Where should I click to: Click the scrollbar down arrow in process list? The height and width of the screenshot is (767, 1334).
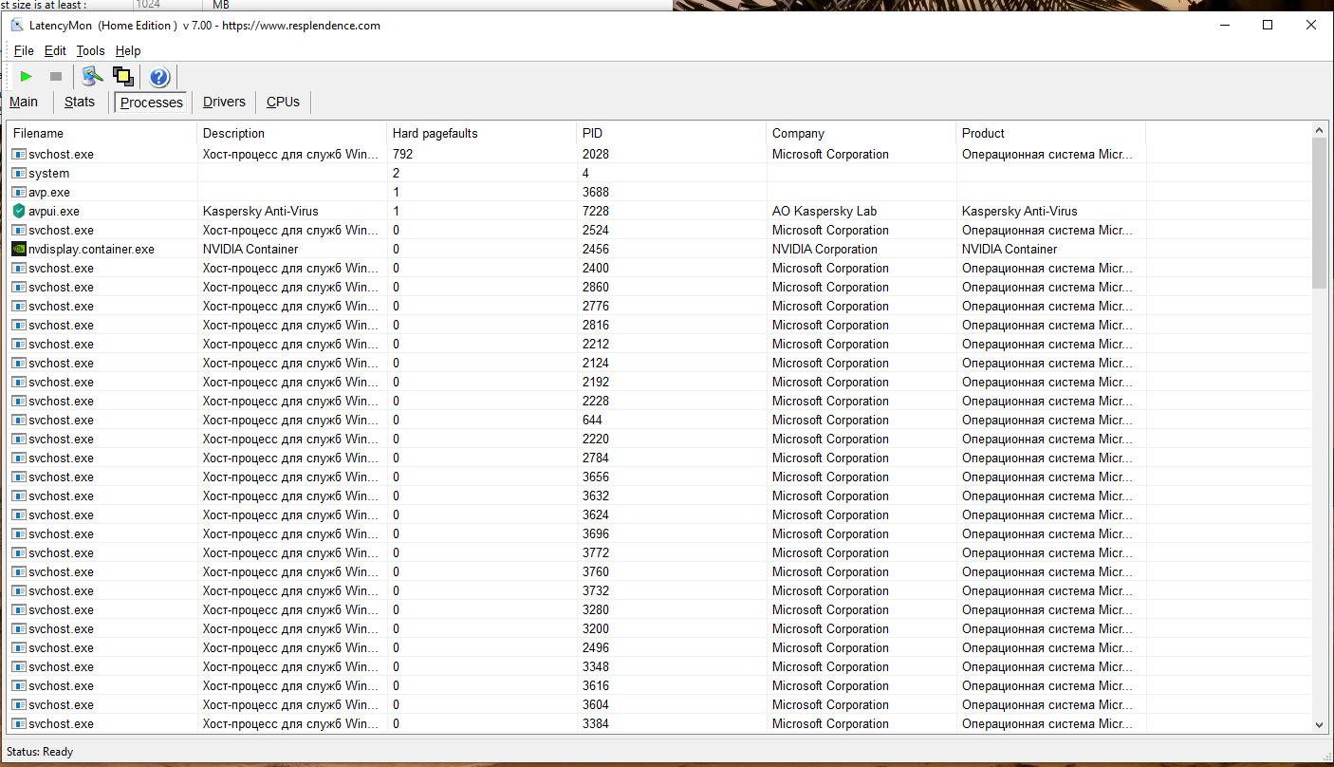click(x=1319, y=724)
